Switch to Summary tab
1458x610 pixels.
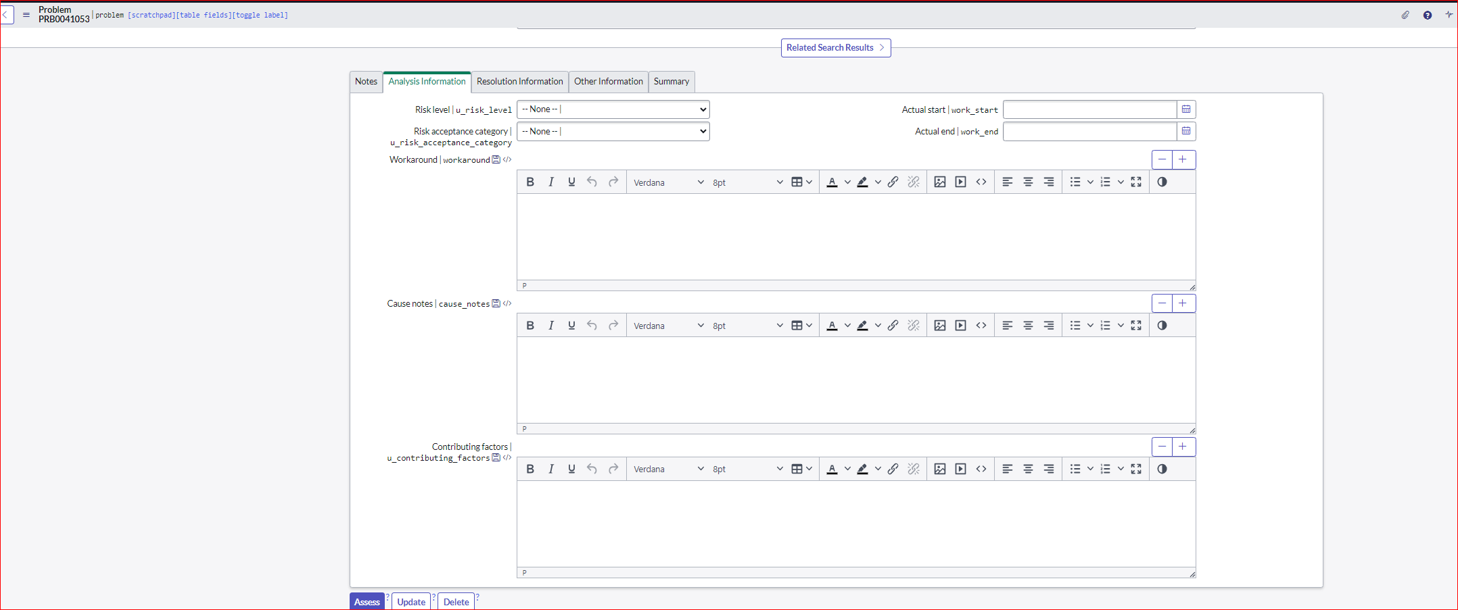click(672, 82)
